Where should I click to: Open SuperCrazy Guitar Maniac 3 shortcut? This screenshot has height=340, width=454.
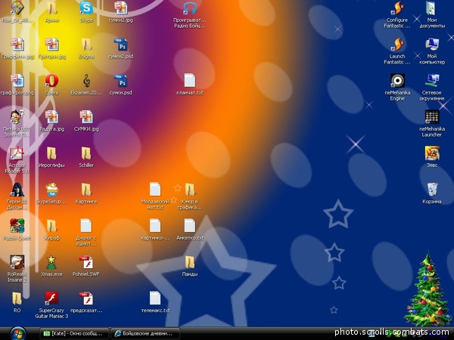51,298
